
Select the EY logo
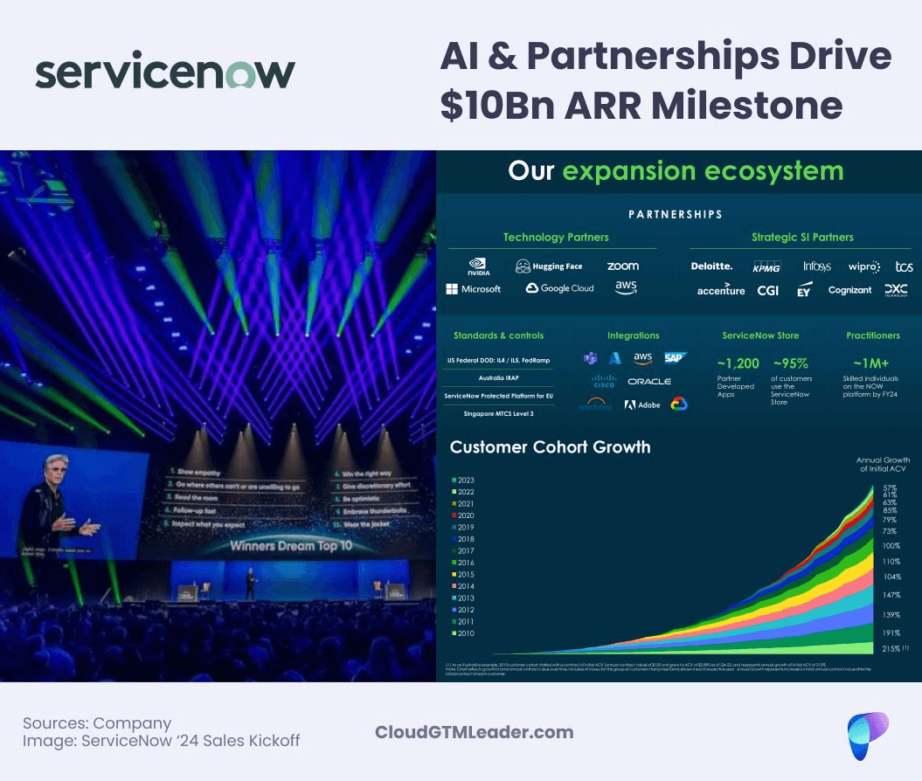click(x=804, y=290)
